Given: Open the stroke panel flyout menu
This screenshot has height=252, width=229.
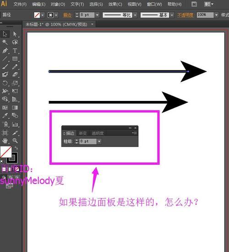Looking at the screenshot, I should point(135,133).
